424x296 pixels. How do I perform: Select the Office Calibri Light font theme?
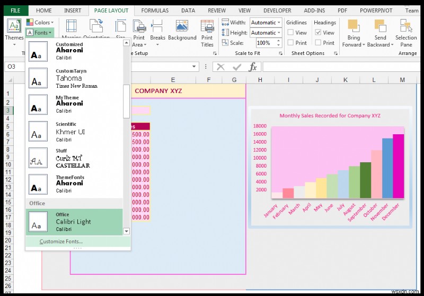pyautogui.click(x=74, y=222)
